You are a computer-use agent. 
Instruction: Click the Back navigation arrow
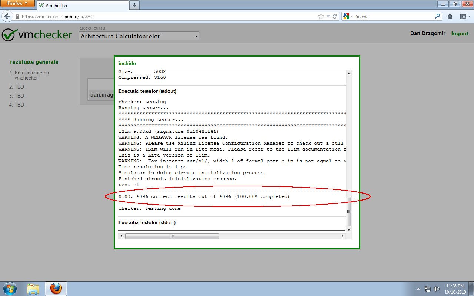(x=7, y=16)
